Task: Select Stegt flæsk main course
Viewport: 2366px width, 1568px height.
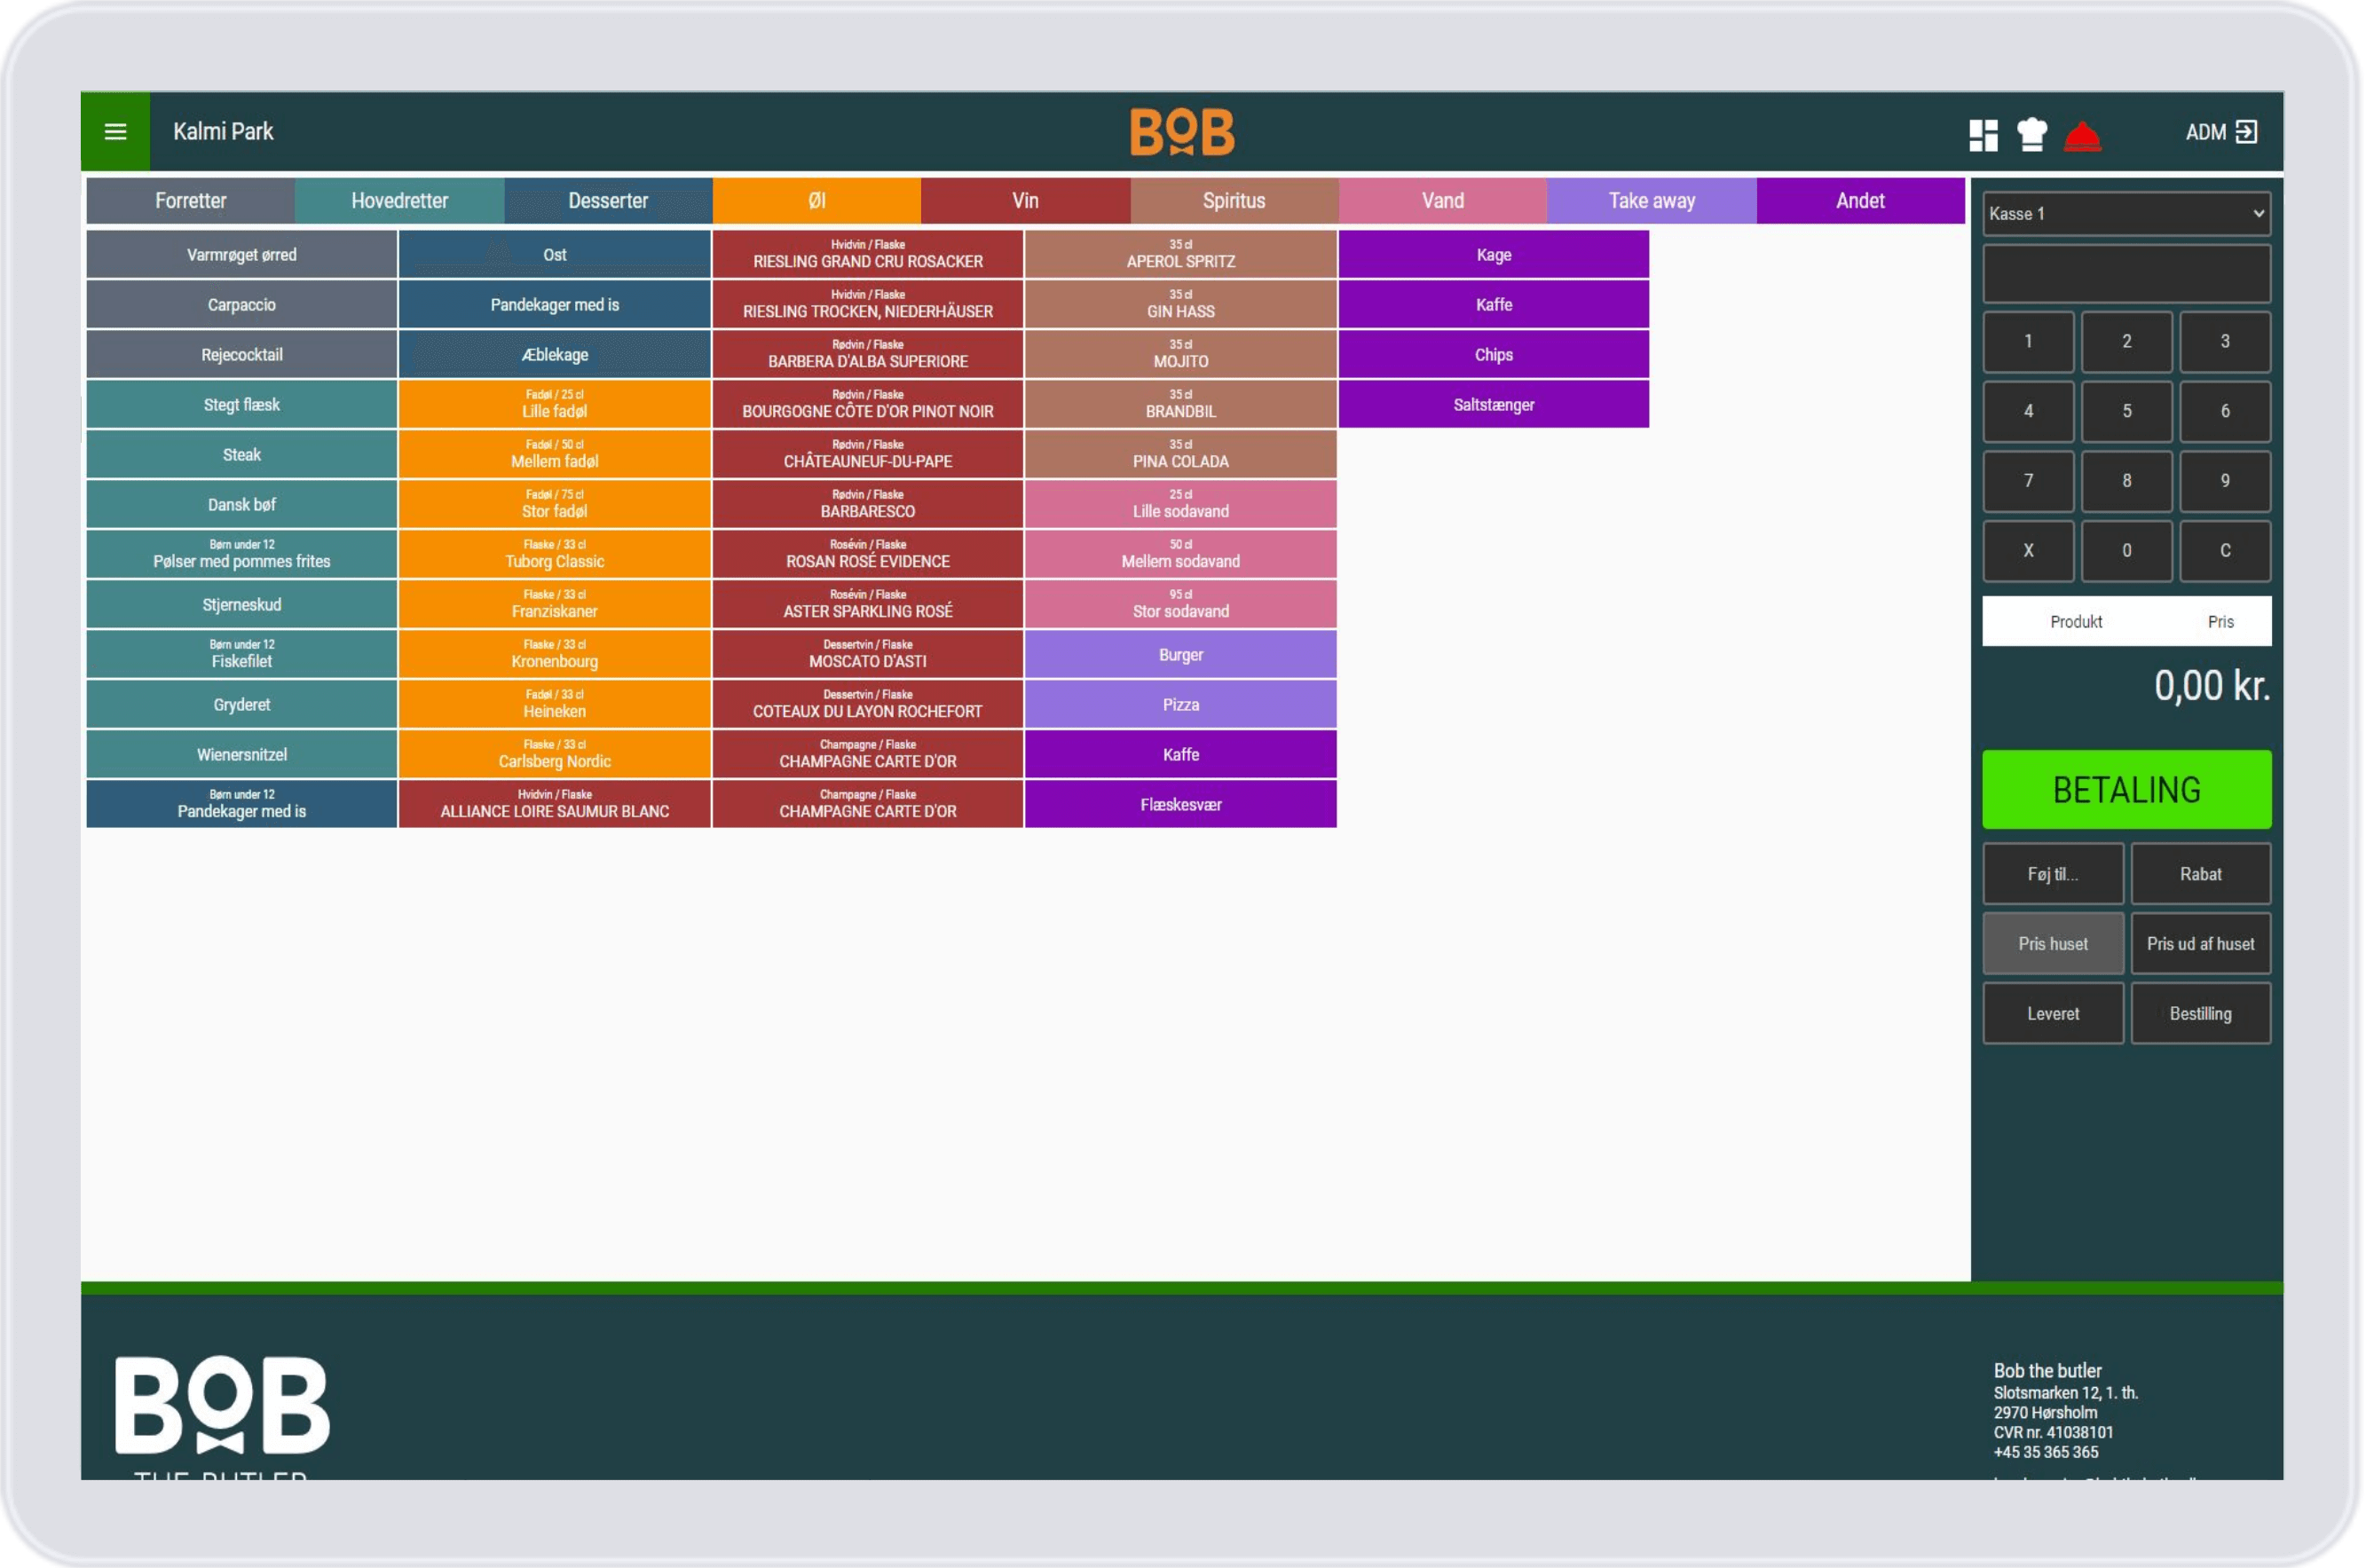Action: click(x=242, y=405)
